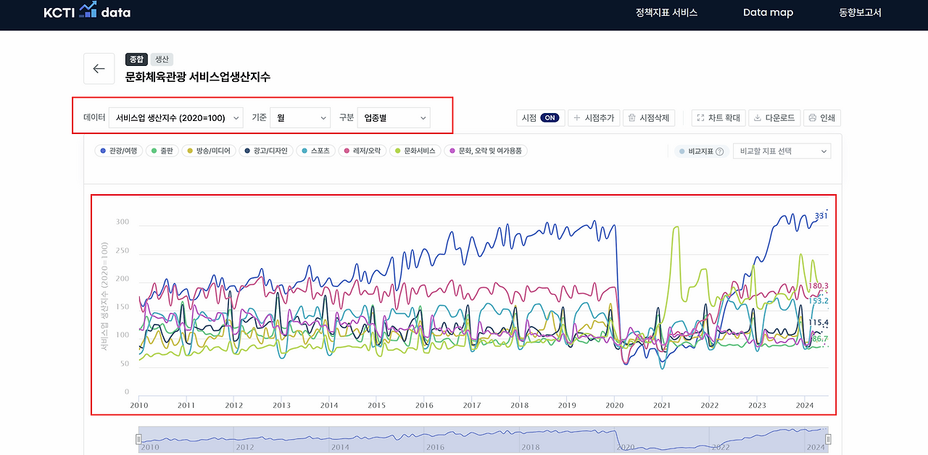The image size is (928, 455).
Task: Click the 86.7 value label on chart
Action: click(820, 339)
